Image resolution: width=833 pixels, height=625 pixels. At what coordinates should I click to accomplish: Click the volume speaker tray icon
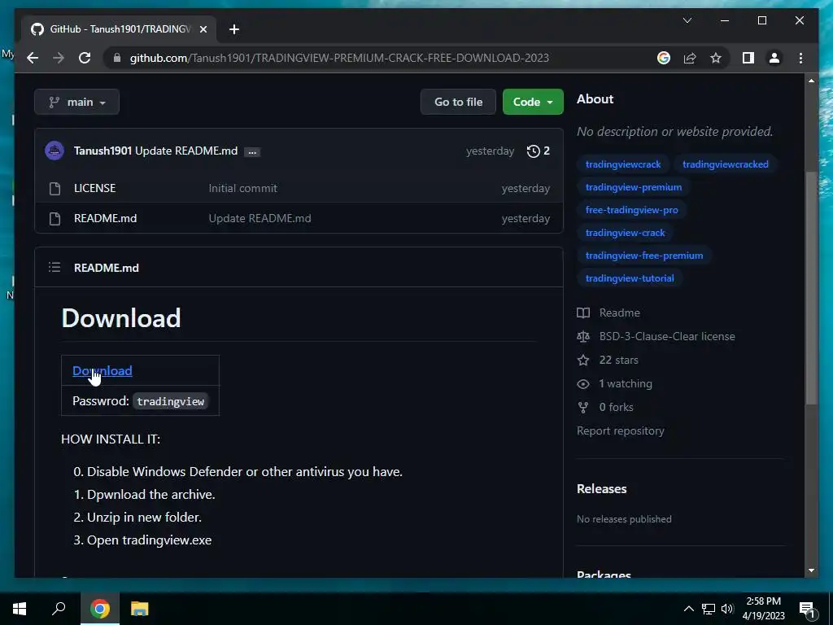coord(727,609)
